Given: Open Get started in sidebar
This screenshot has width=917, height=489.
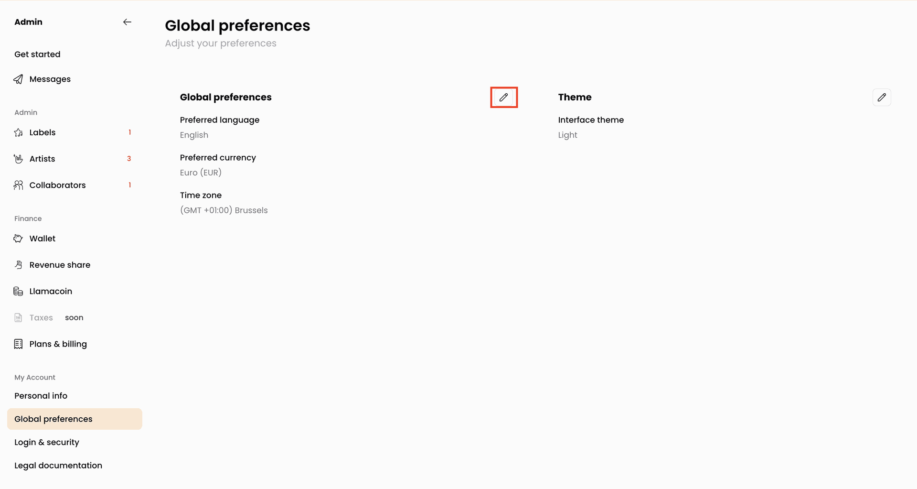Looking at the screenshot, I should pos(37,54).
